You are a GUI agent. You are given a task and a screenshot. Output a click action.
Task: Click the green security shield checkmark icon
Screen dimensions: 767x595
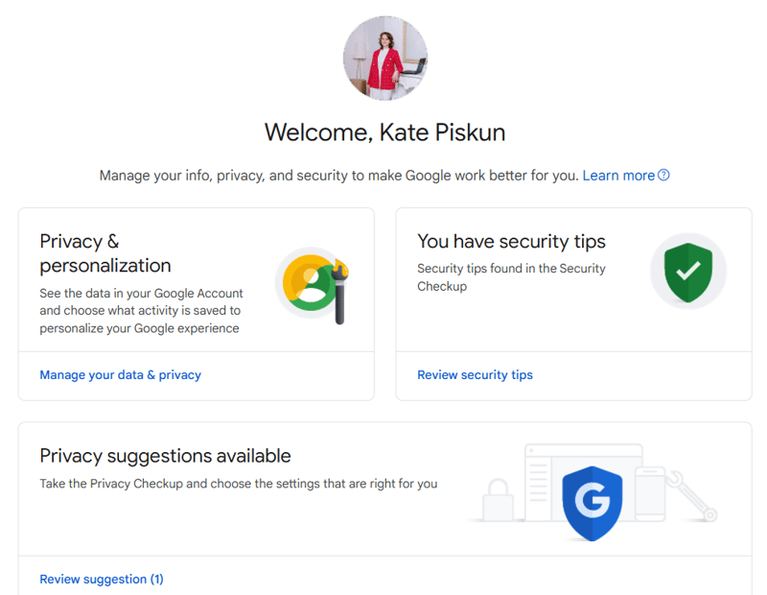[687, 271]
